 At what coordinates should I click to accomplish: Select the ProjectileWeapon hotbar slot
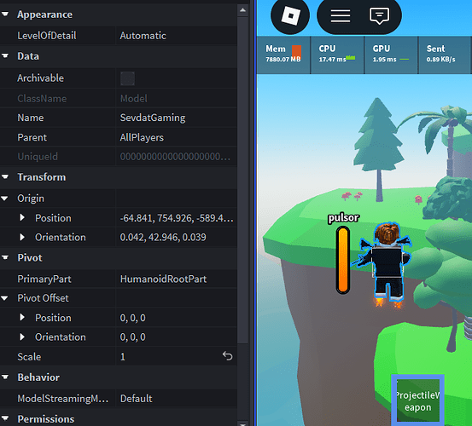pos(418,400)
